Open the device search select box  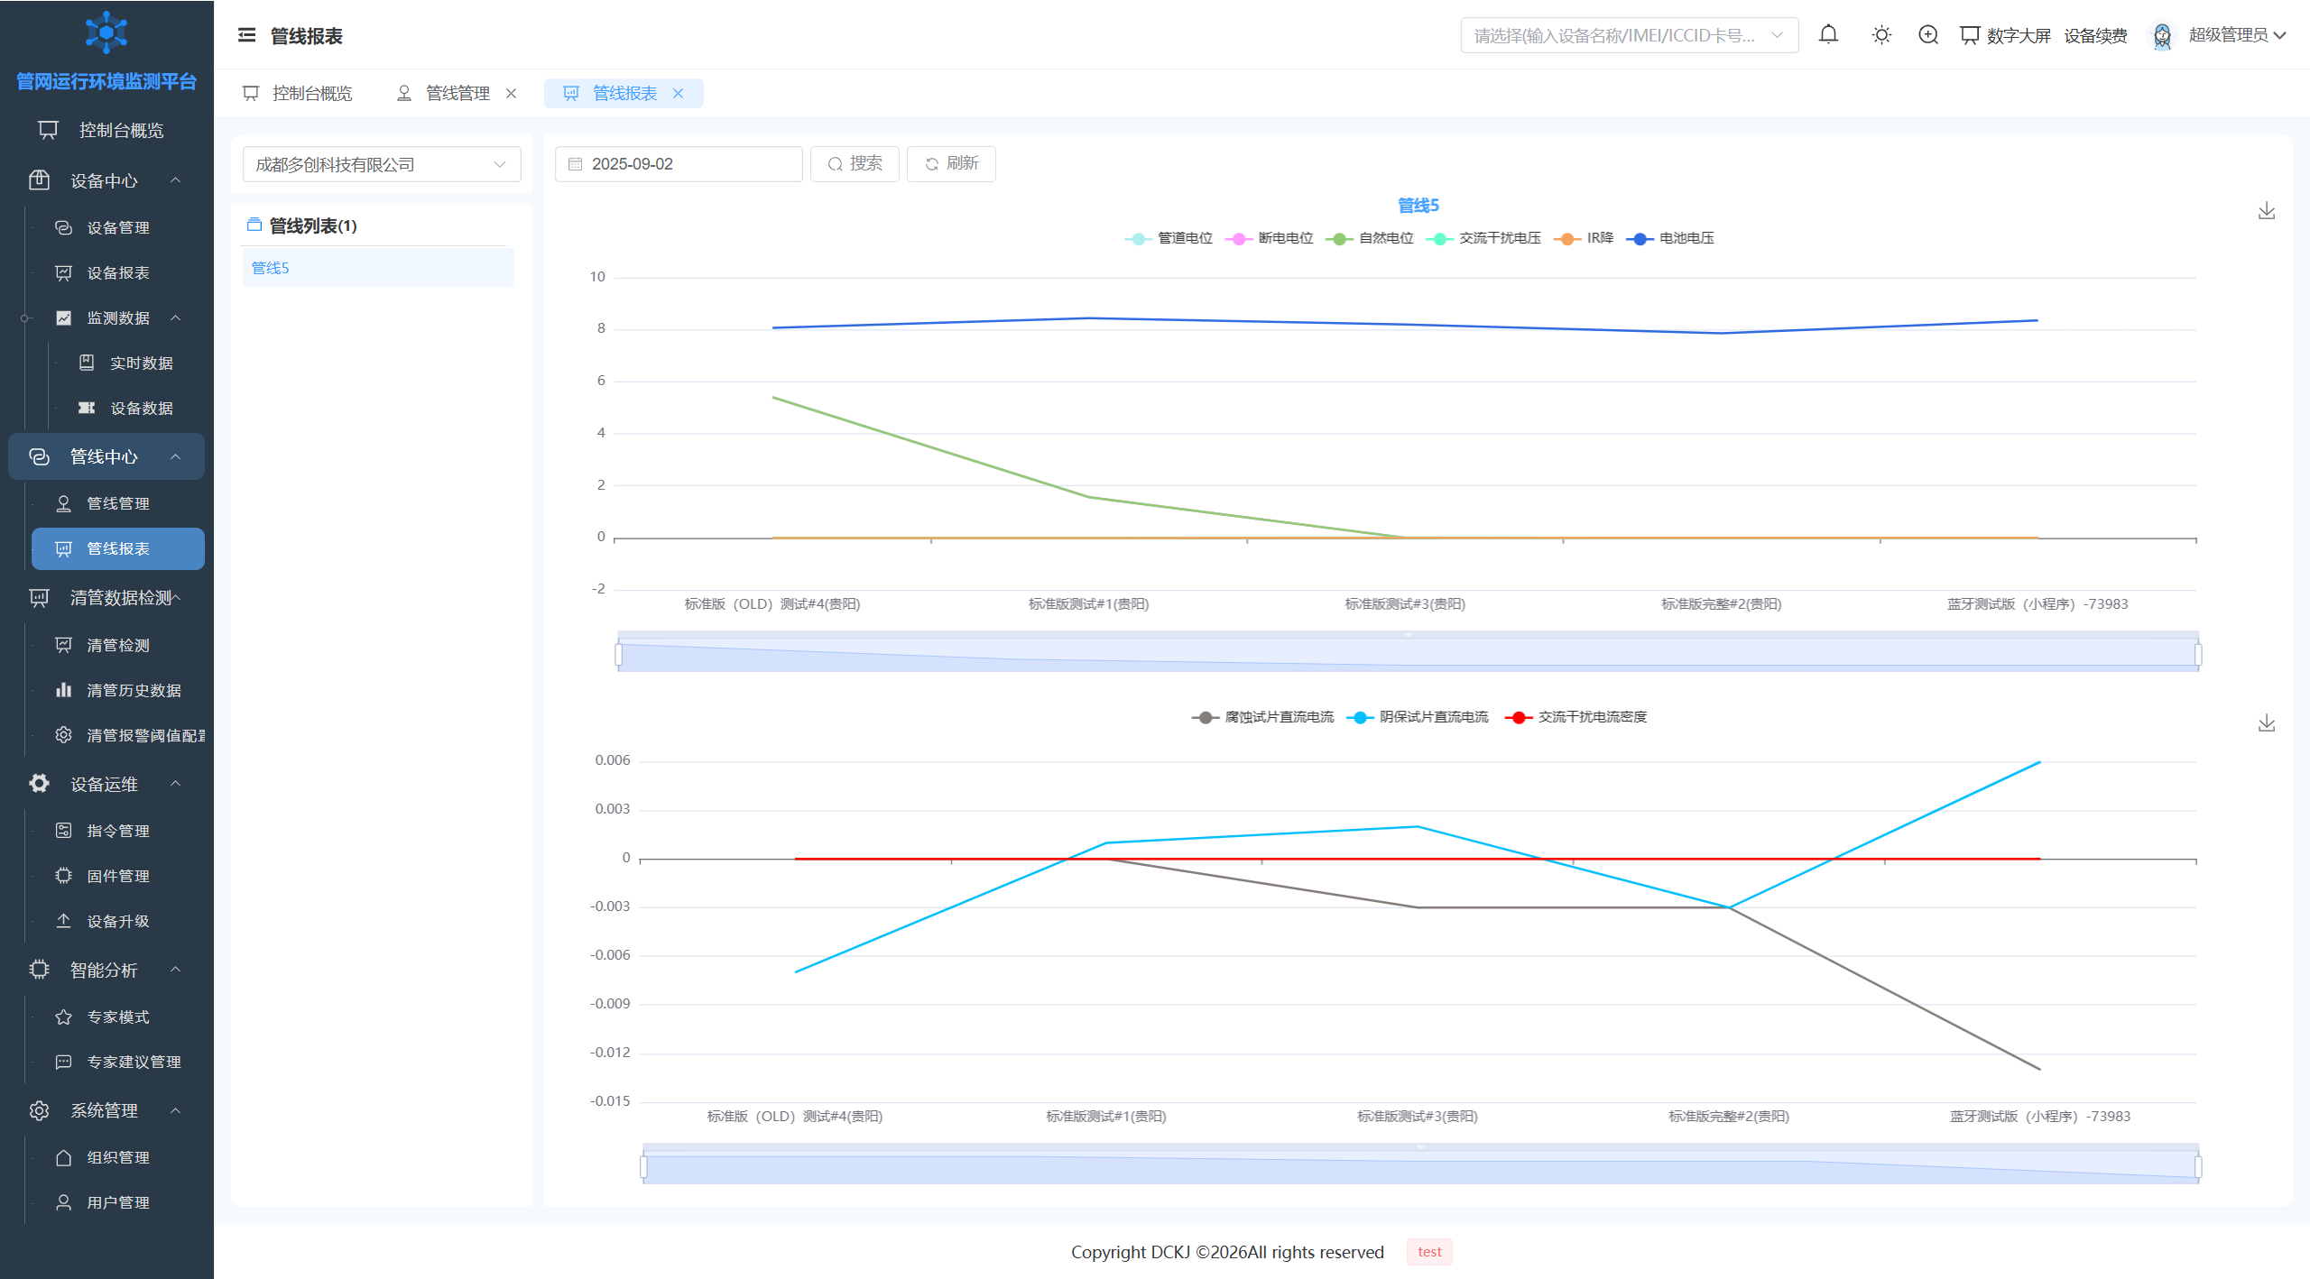(1629, 35)
